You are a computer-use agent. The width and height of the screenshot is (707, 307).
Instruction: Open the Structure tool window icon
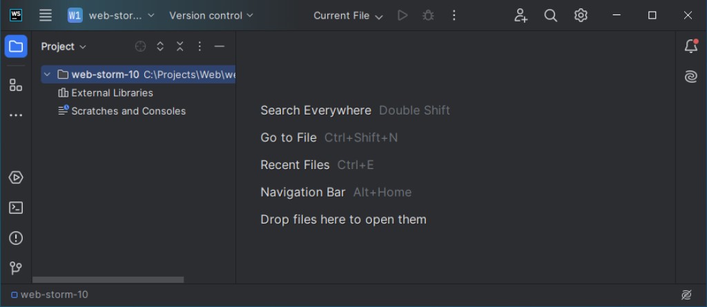[16, 85]
